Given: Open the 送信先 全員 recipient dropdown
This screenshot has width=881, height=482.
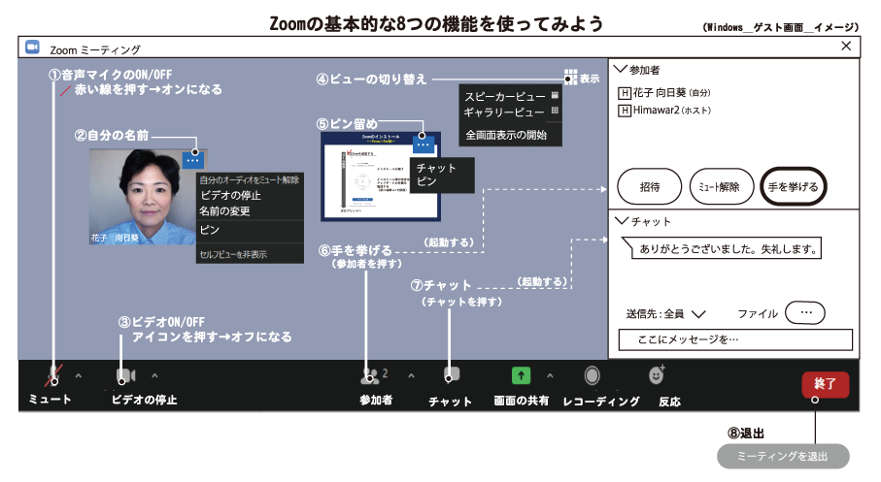Looking at the screenshot, I should coord(698,314).
